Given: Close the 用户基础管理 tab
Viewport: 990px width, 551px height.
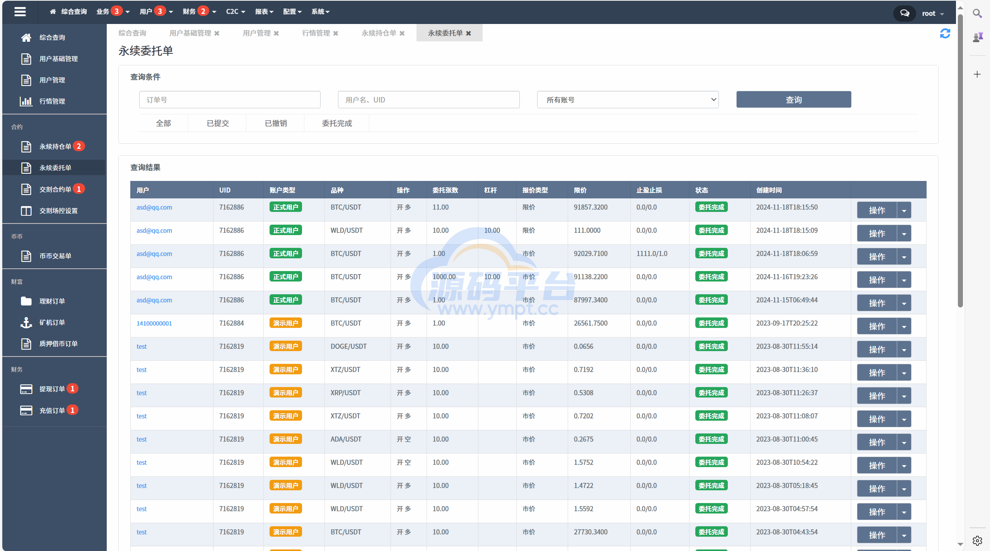Looking at the screenshot, I should (217, 33).
